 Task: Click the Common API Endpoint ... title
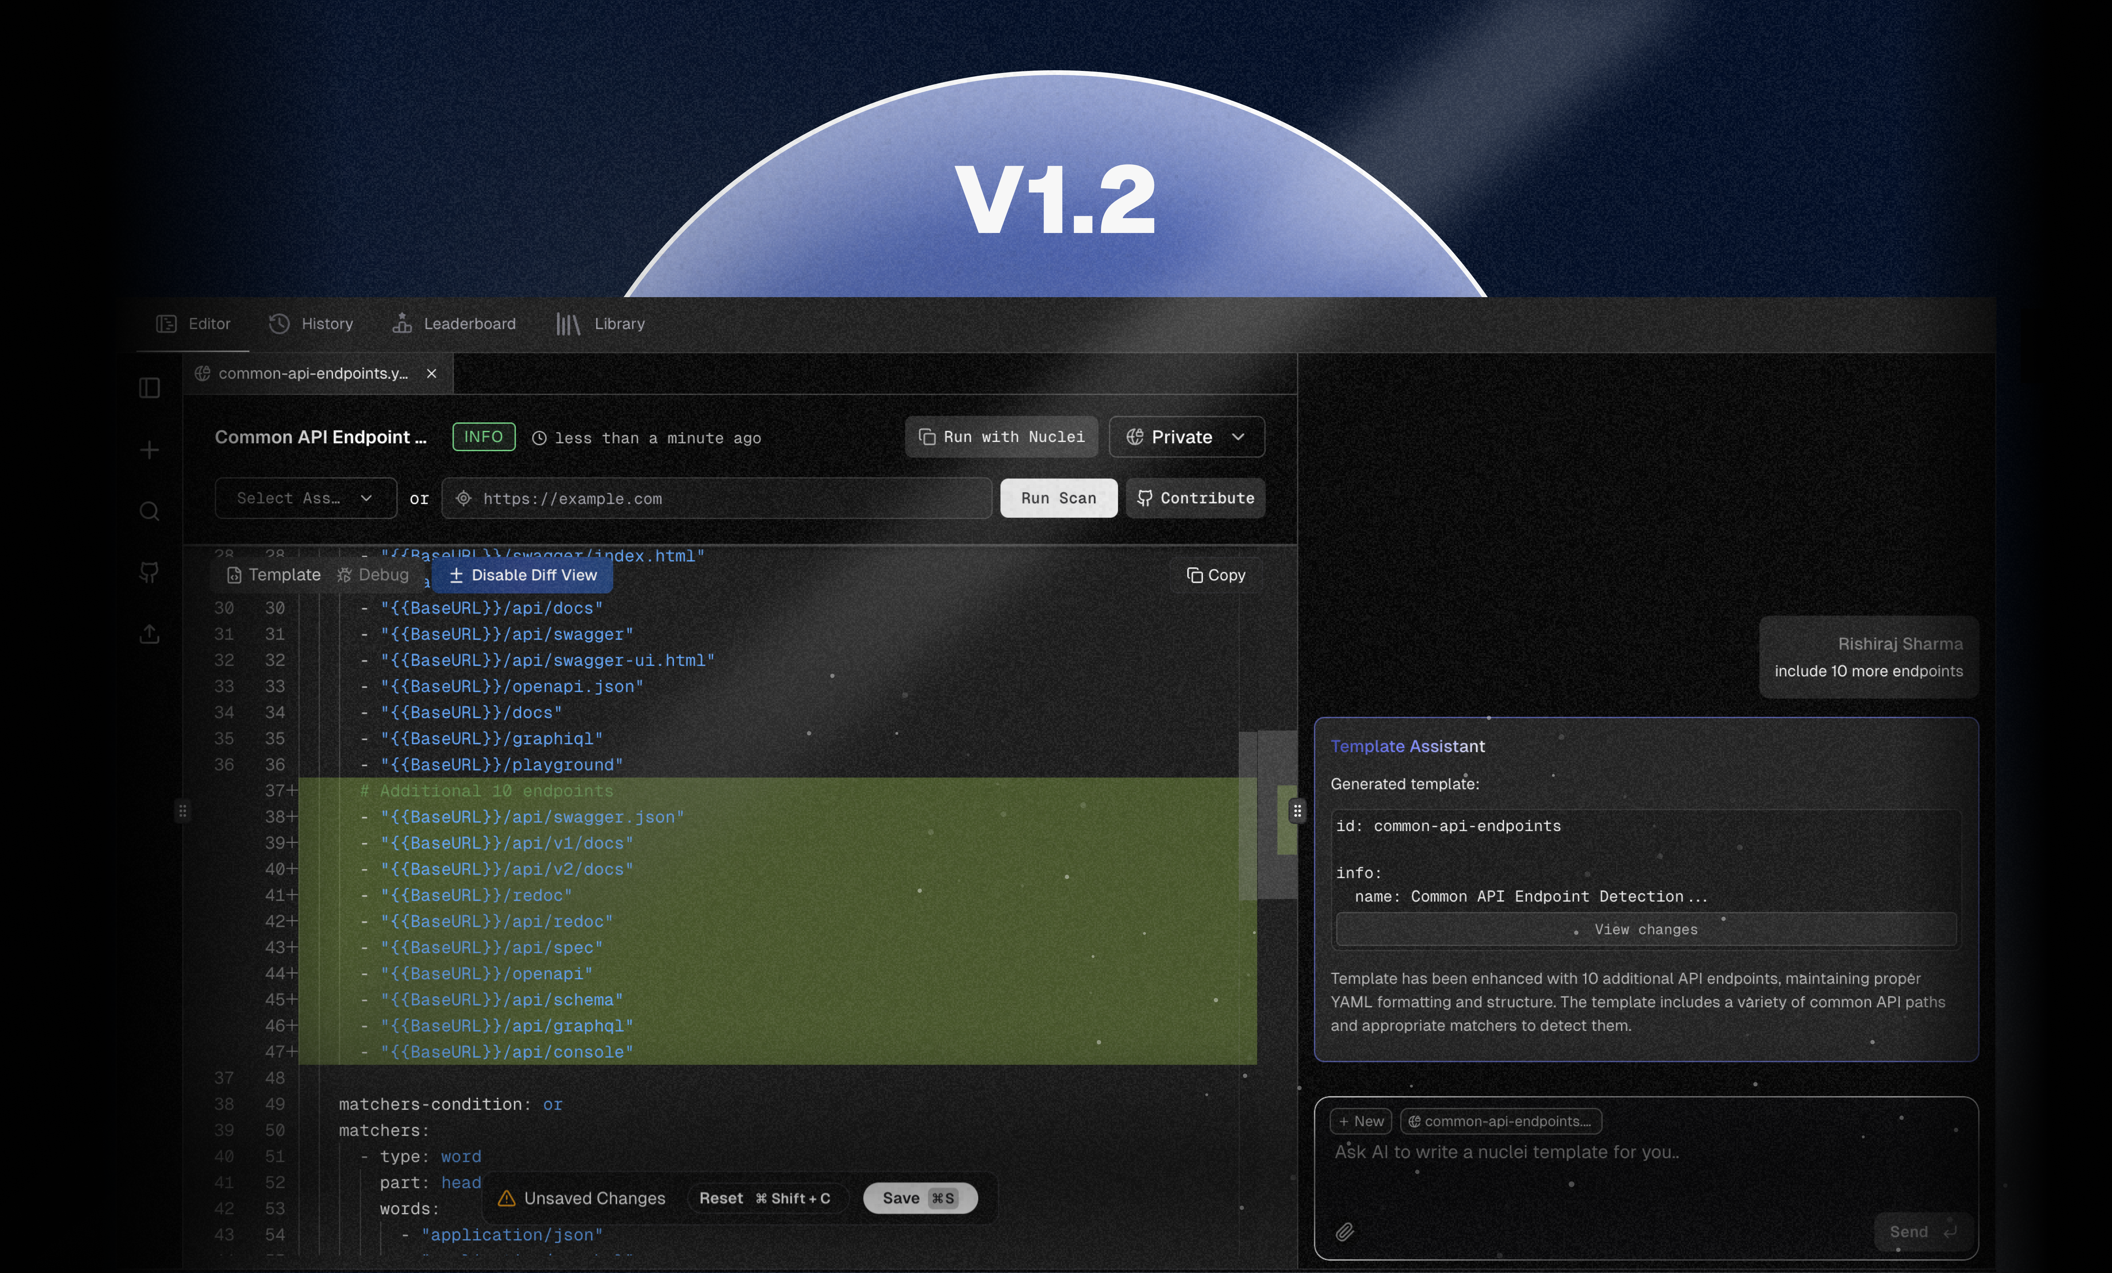point(321,437)
